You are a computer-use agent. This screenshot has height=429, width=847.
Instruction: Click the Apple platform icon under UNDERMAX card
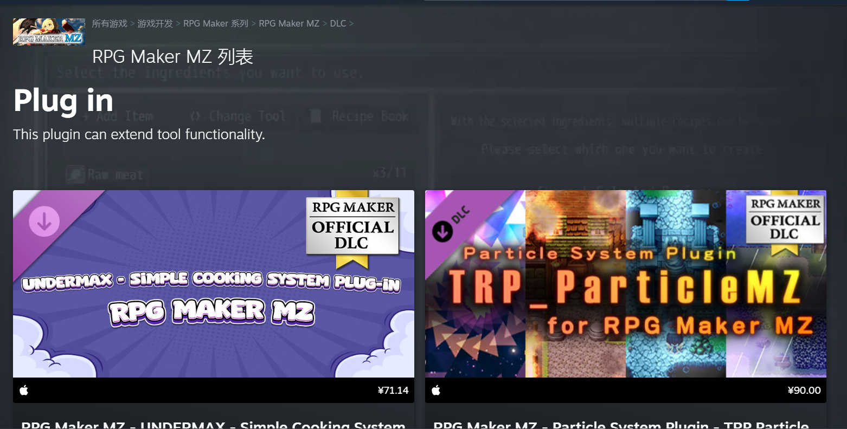point(24,390)
